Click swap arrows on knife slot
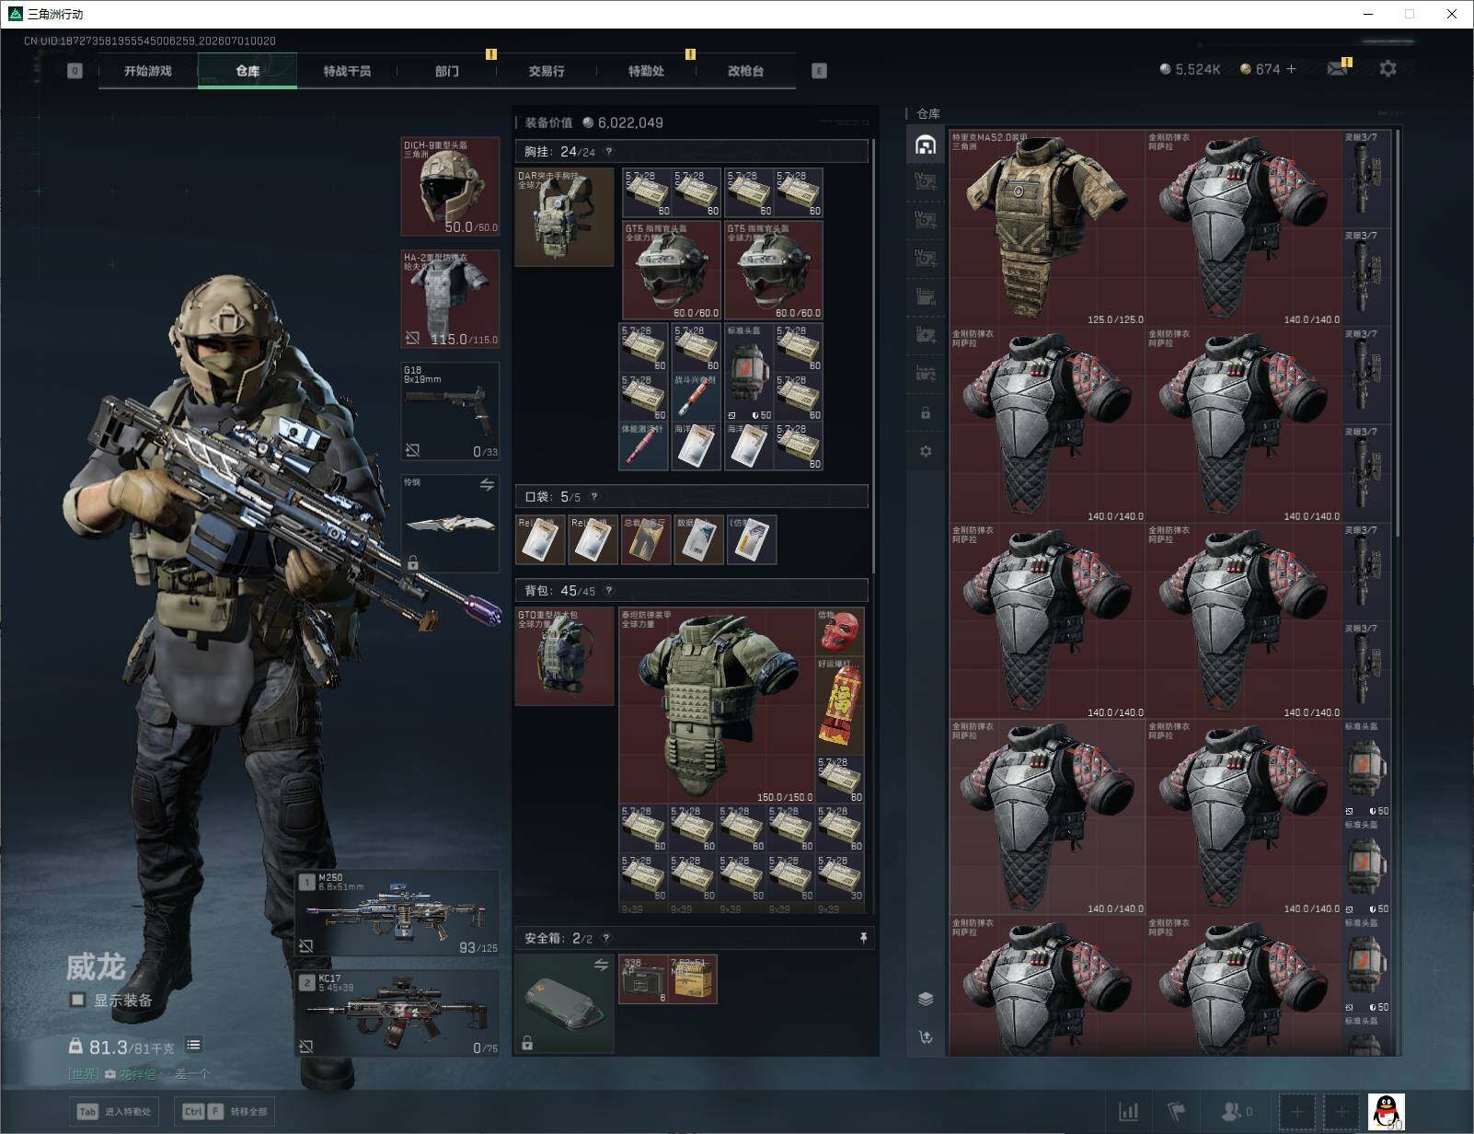This screenshot has height=1134, width=1474. [487, 485]
